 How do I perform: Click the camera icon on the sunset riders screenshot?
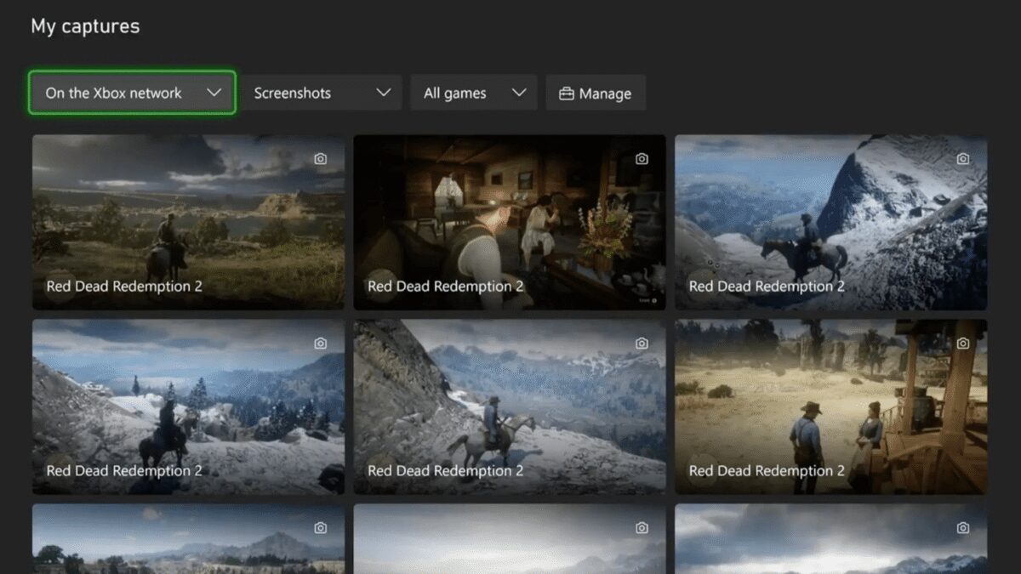point(320,158)
